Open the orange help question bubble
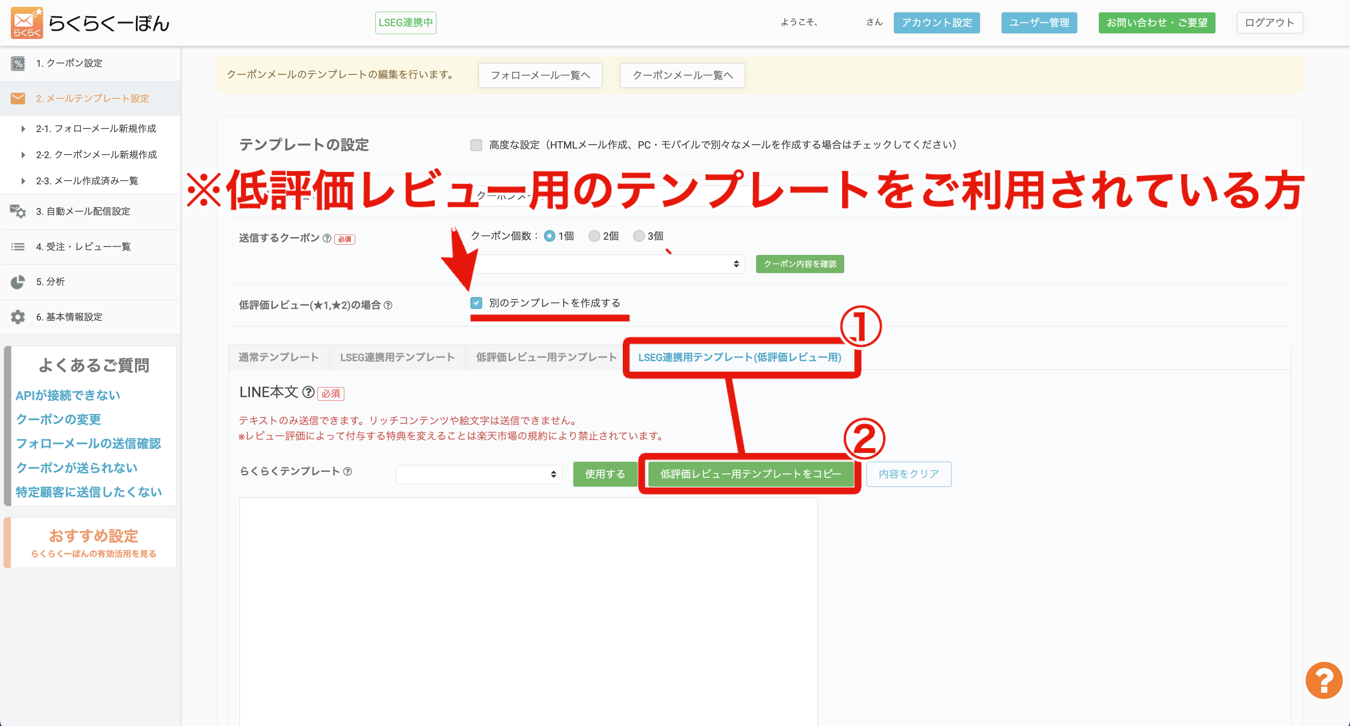 (1323, 680)
